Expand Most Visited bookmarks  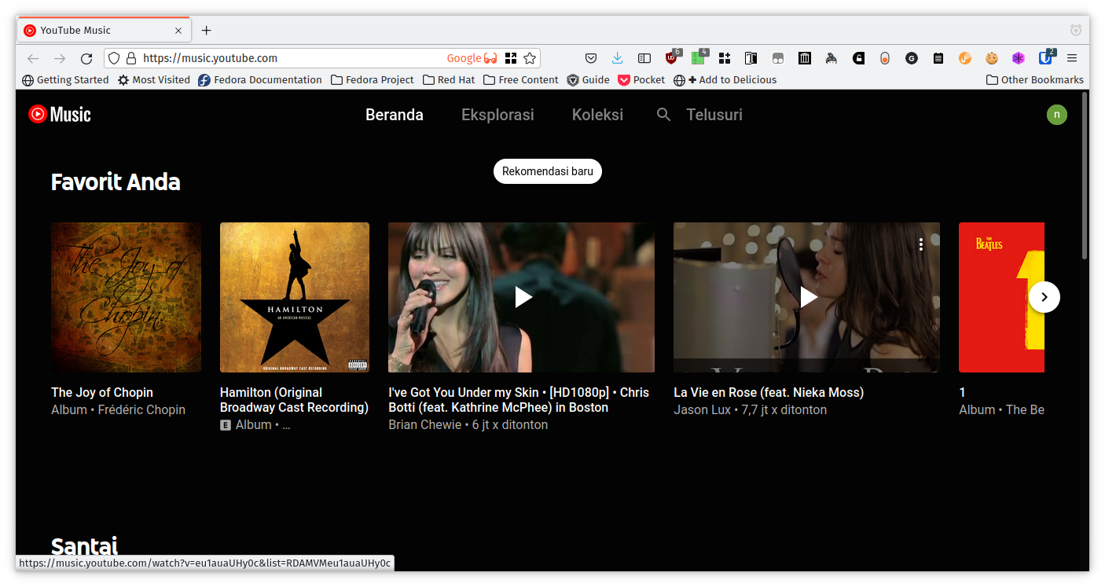(x=154, y=79)
